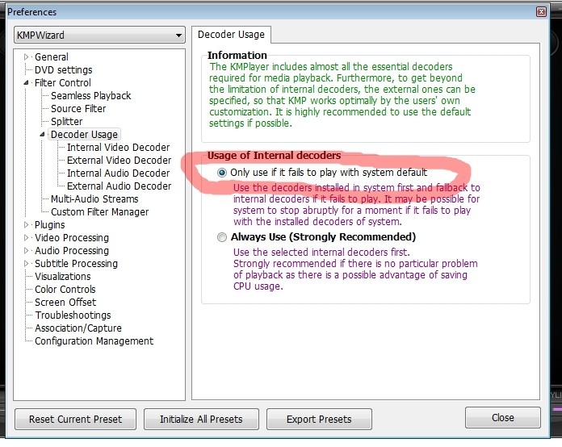Open Troubleshootings settings
Viewport: 562px width, 447px height.
click(73, 315)
